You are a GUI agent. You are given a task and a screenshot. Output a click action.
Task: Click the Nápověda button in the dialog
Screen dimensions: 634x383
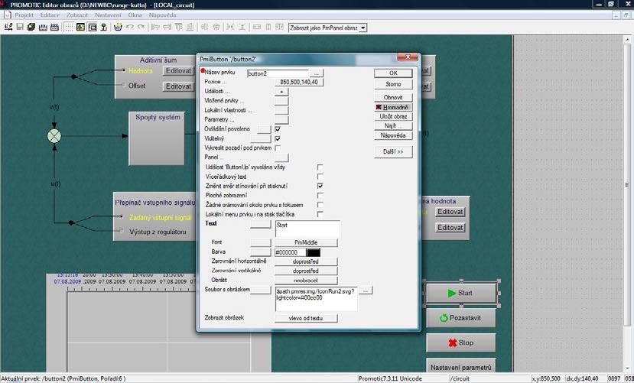click(x=393, y=135)
